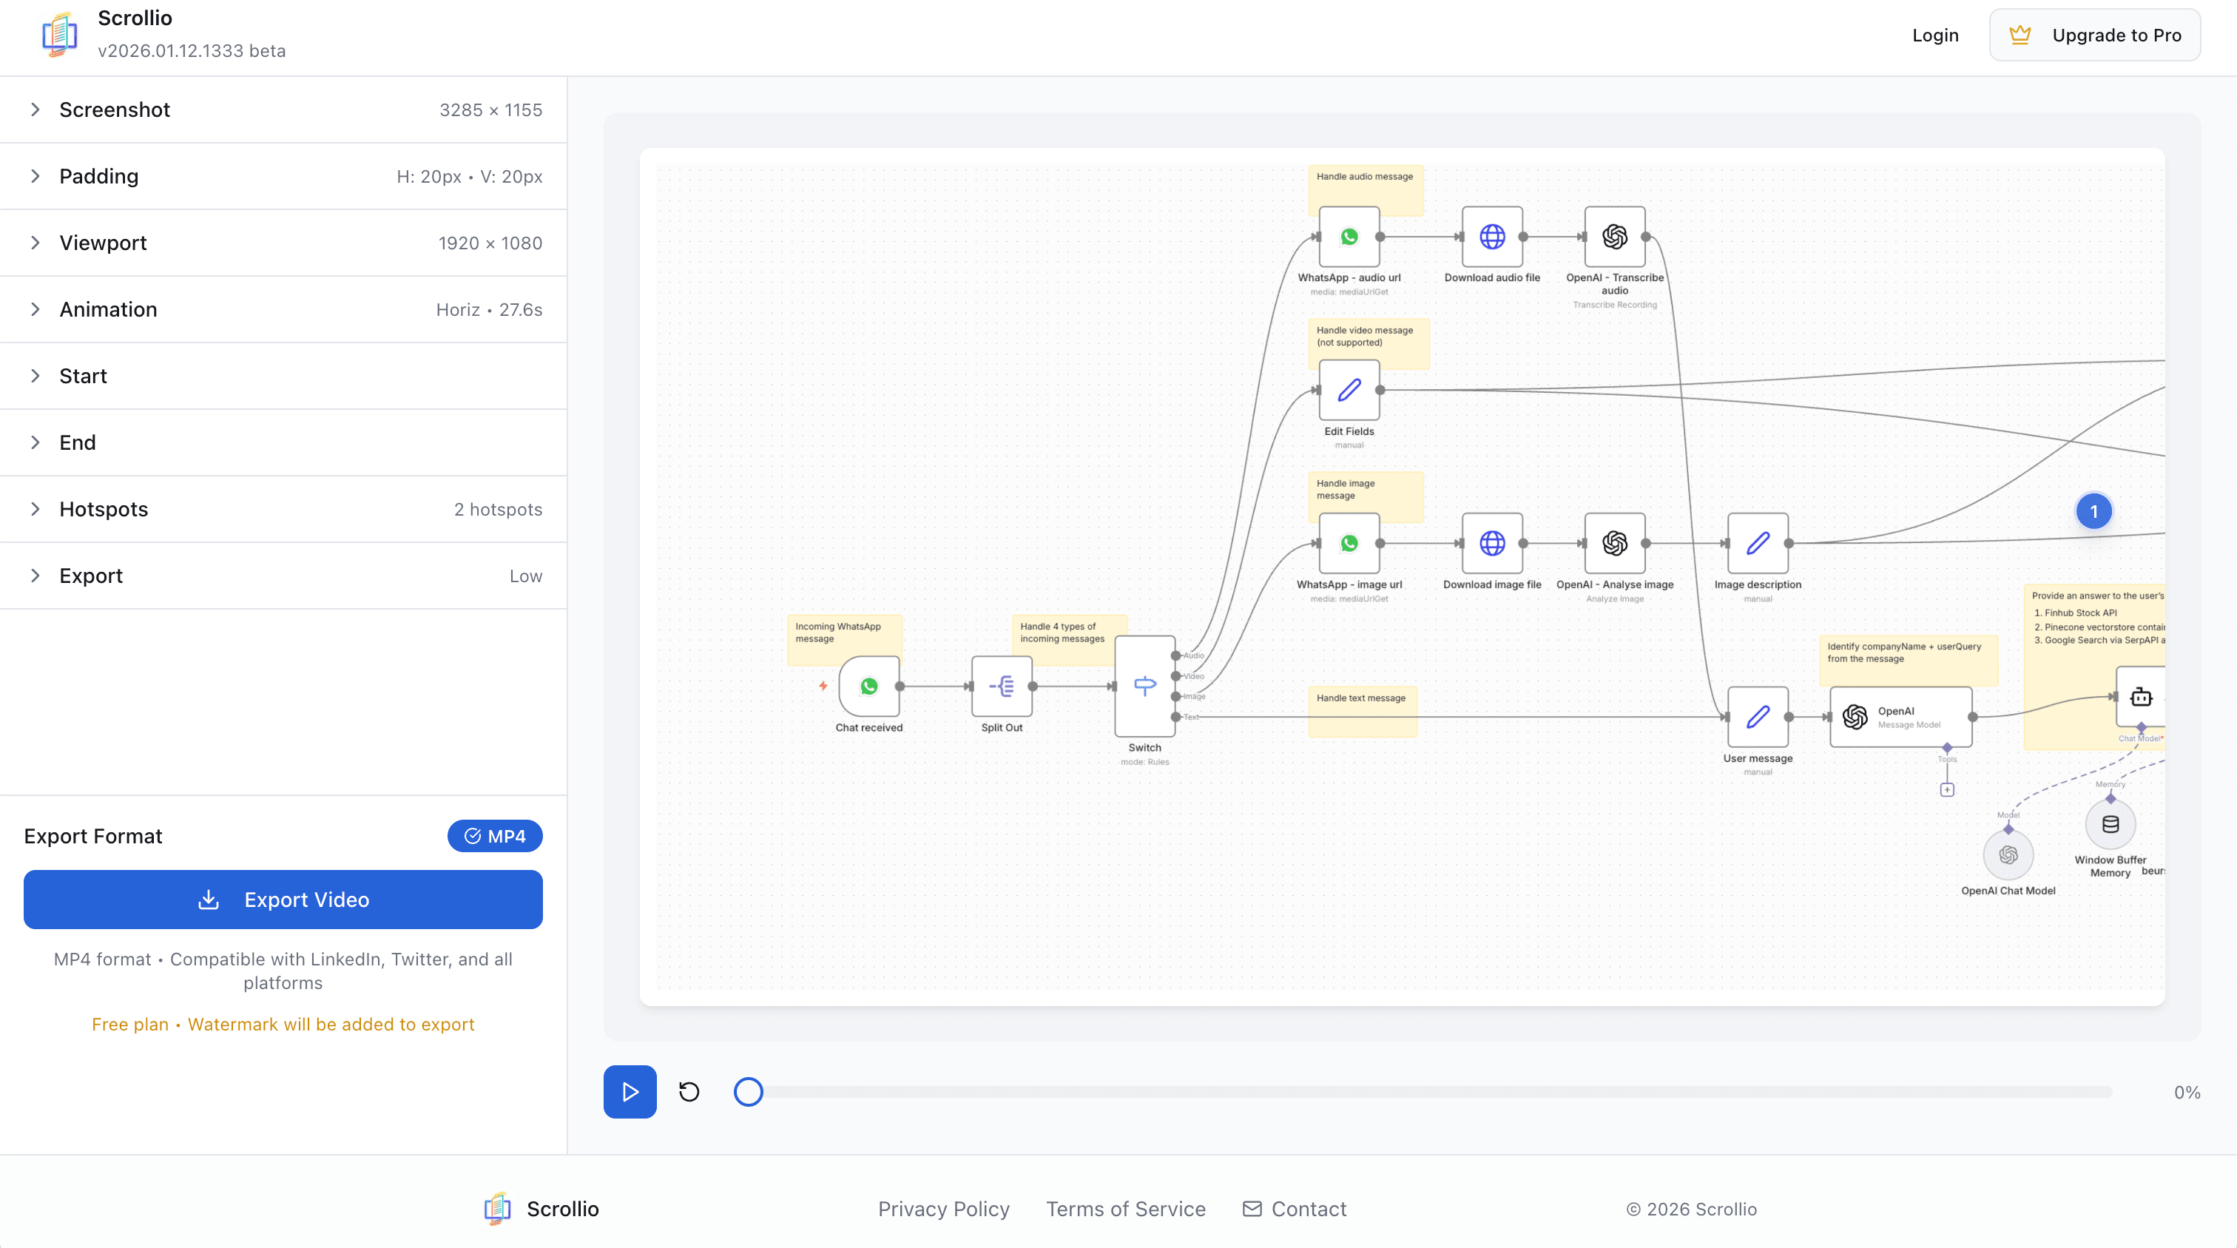
Task: Click the timeline progress slider handle
Action: pos(748,1092)
